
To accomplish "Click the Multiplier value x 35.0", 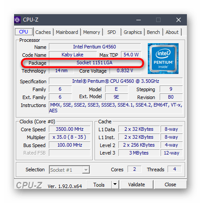I will click(x=69, y=137).
